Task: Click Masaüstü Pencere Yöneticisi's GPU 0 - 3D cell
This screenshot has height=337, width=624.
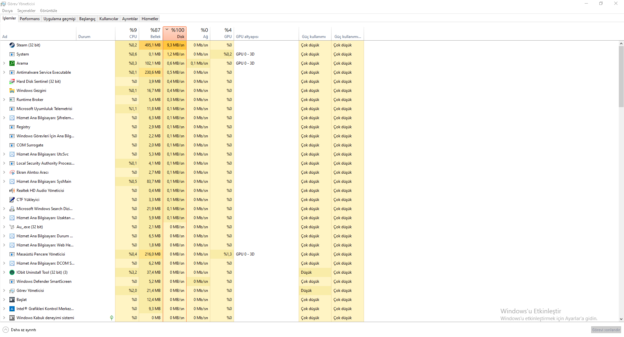Action: click(x=266, y=254)
